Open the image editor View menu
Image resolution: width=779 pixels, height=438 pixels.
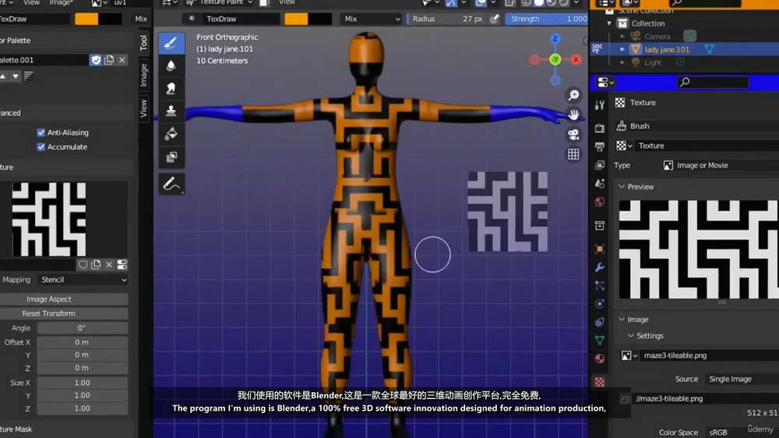(x=31, y=2)
